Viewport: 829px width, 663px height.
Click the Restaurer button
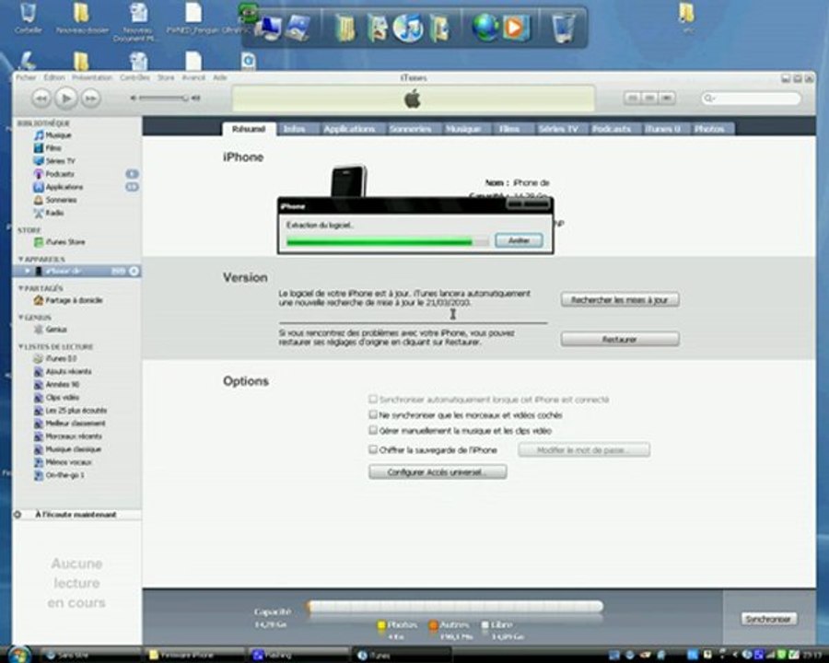(620, 339)
